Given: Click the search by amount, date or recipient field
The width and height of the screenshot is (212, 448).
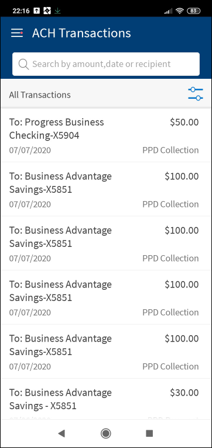Looking at the screenshot, I should tap(106, 64).
